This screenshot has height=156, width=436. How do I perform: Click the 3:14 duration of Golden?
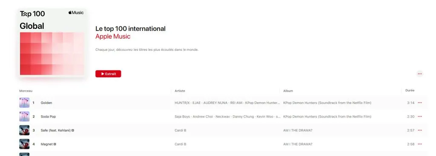[411, 103]
